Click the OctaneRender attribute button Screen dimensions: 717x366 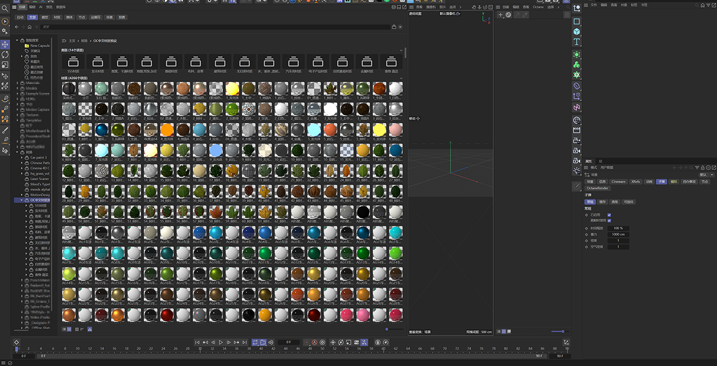point(598,188)
